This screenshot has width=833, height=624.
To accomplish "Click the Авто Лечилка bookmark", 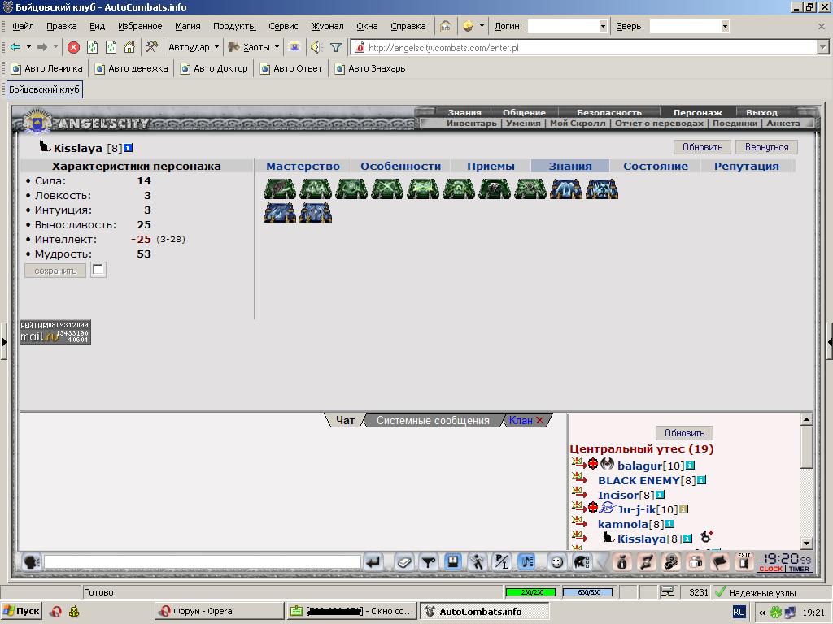I will (x=46, y=68).
